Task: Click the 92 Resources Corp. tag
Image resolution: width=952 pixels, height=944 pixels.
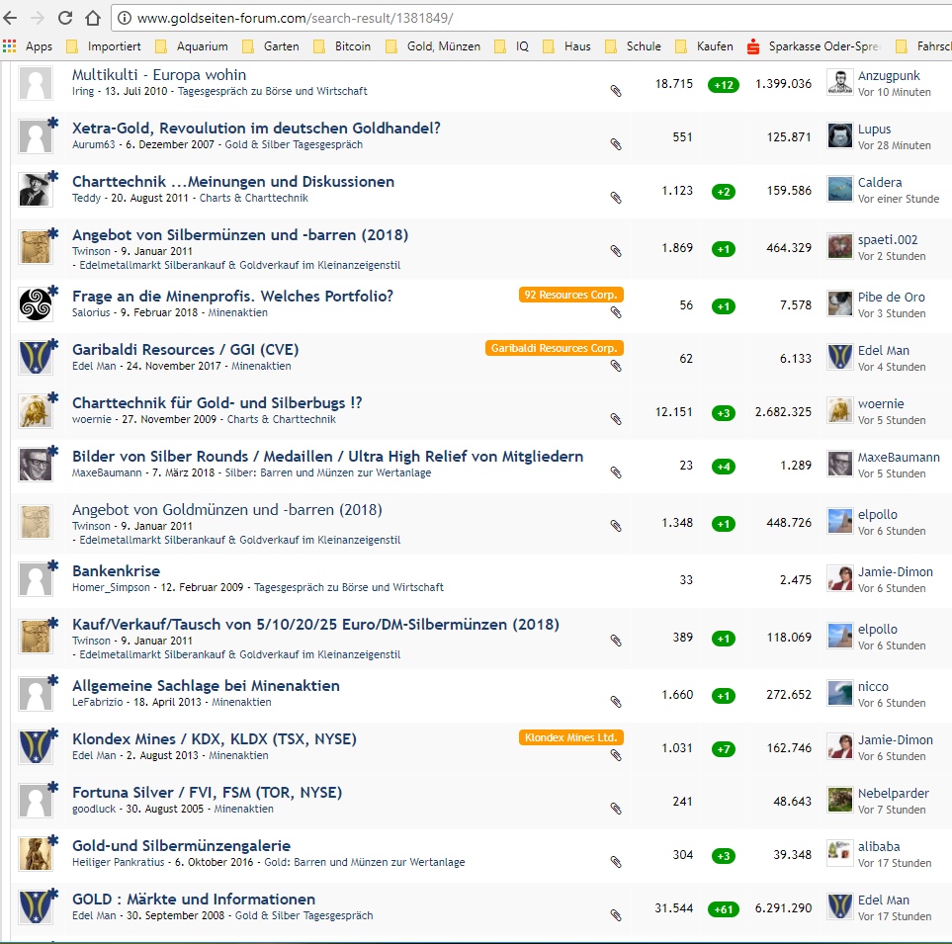Action: [x=570, y=295]
